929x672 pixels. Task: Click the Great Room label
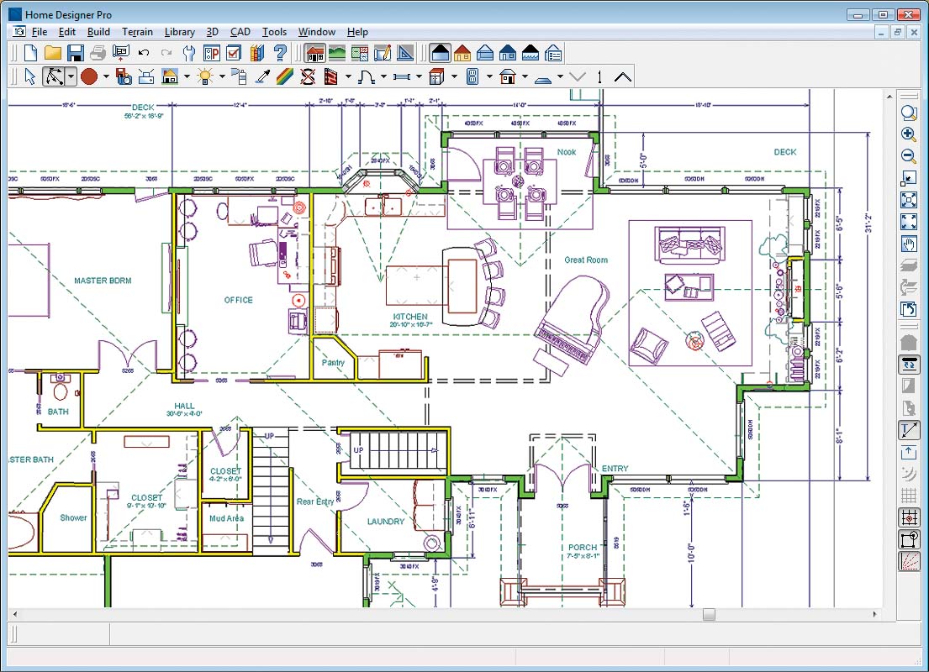pos(586,260)
